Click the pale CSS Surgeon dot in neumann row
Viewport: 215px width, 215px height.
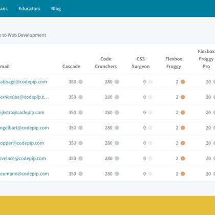[150, 174]
